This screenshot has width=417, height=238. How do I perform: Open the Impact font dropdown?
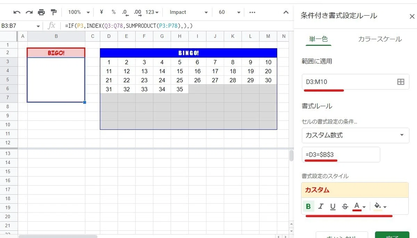(188, 12)
